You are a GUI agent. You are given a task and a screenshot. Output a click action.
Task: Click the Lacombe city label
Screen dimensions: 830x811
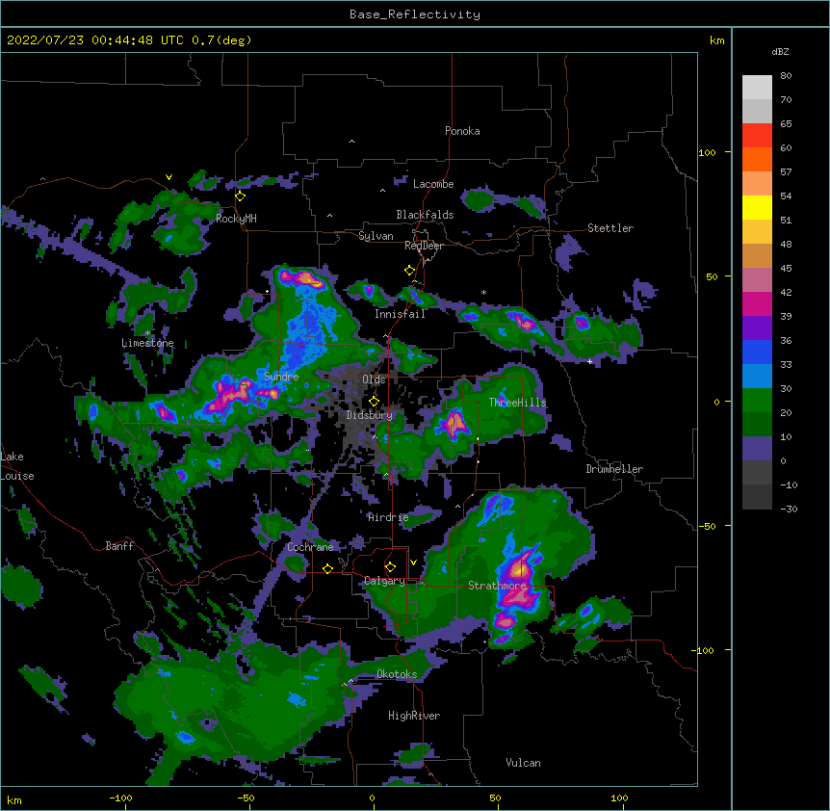pyautogui.click(x=433, y=184)
